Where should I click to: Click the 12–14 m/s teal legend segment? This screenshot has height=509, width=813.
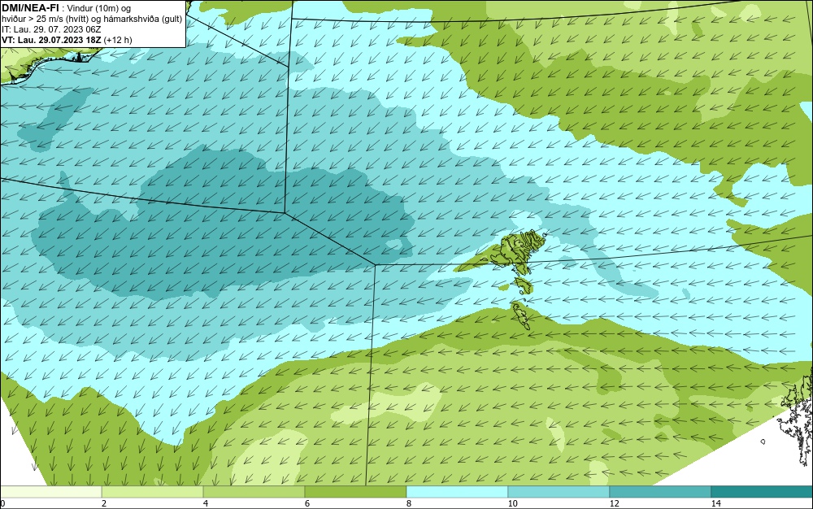tap(660, 492)
